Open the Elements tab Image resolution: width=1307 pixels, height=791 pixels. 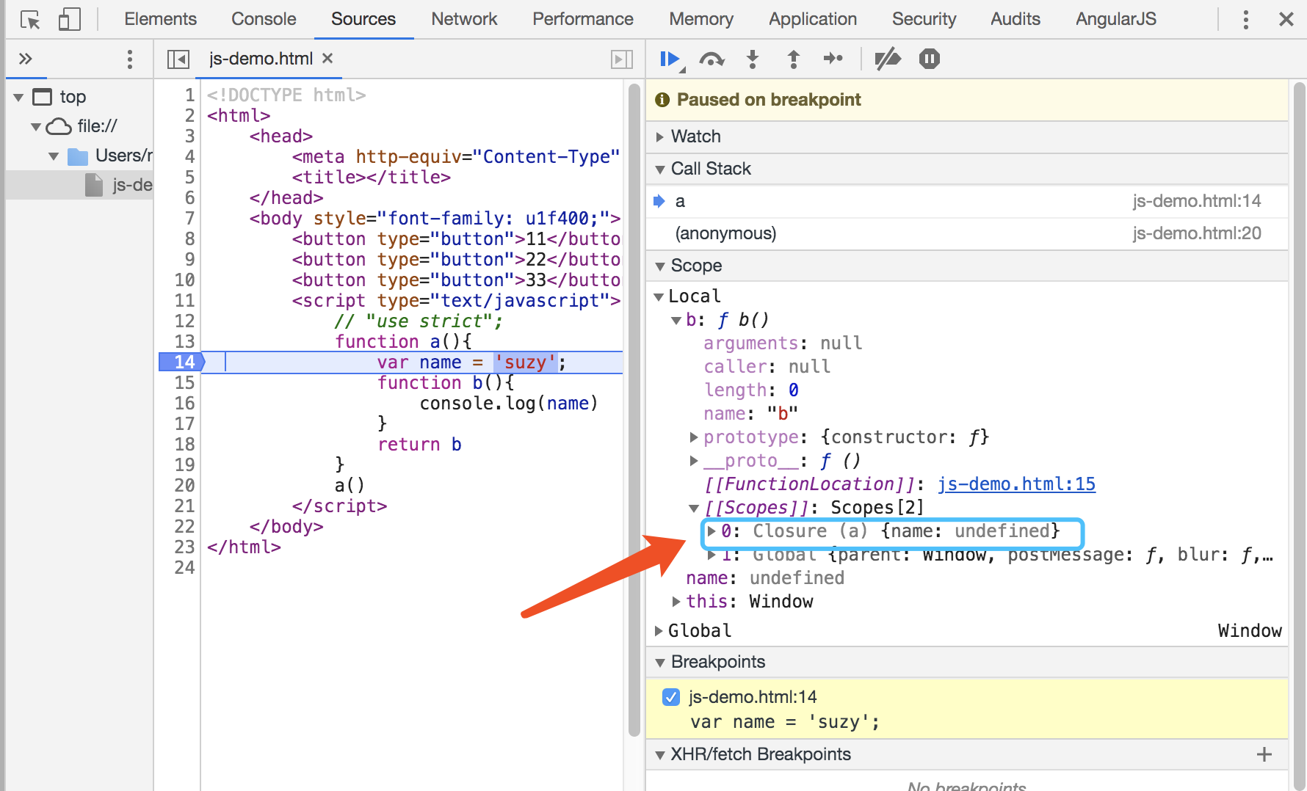tap(160, 19)
